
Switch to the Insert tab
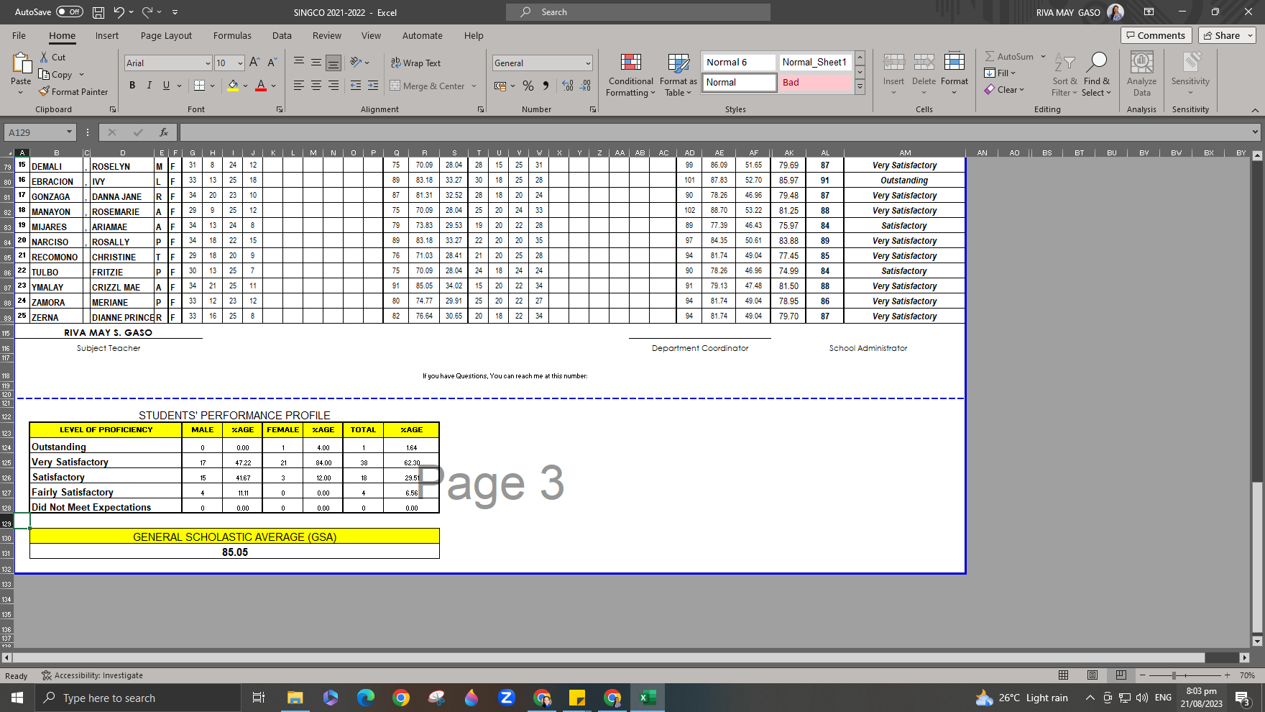coord(107,35)
